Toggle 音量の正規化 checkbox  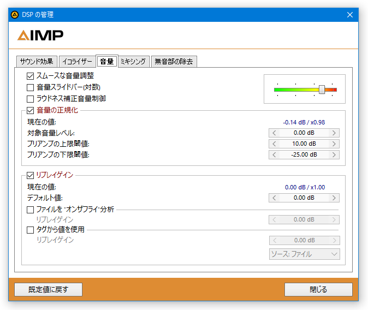[30, 110]
